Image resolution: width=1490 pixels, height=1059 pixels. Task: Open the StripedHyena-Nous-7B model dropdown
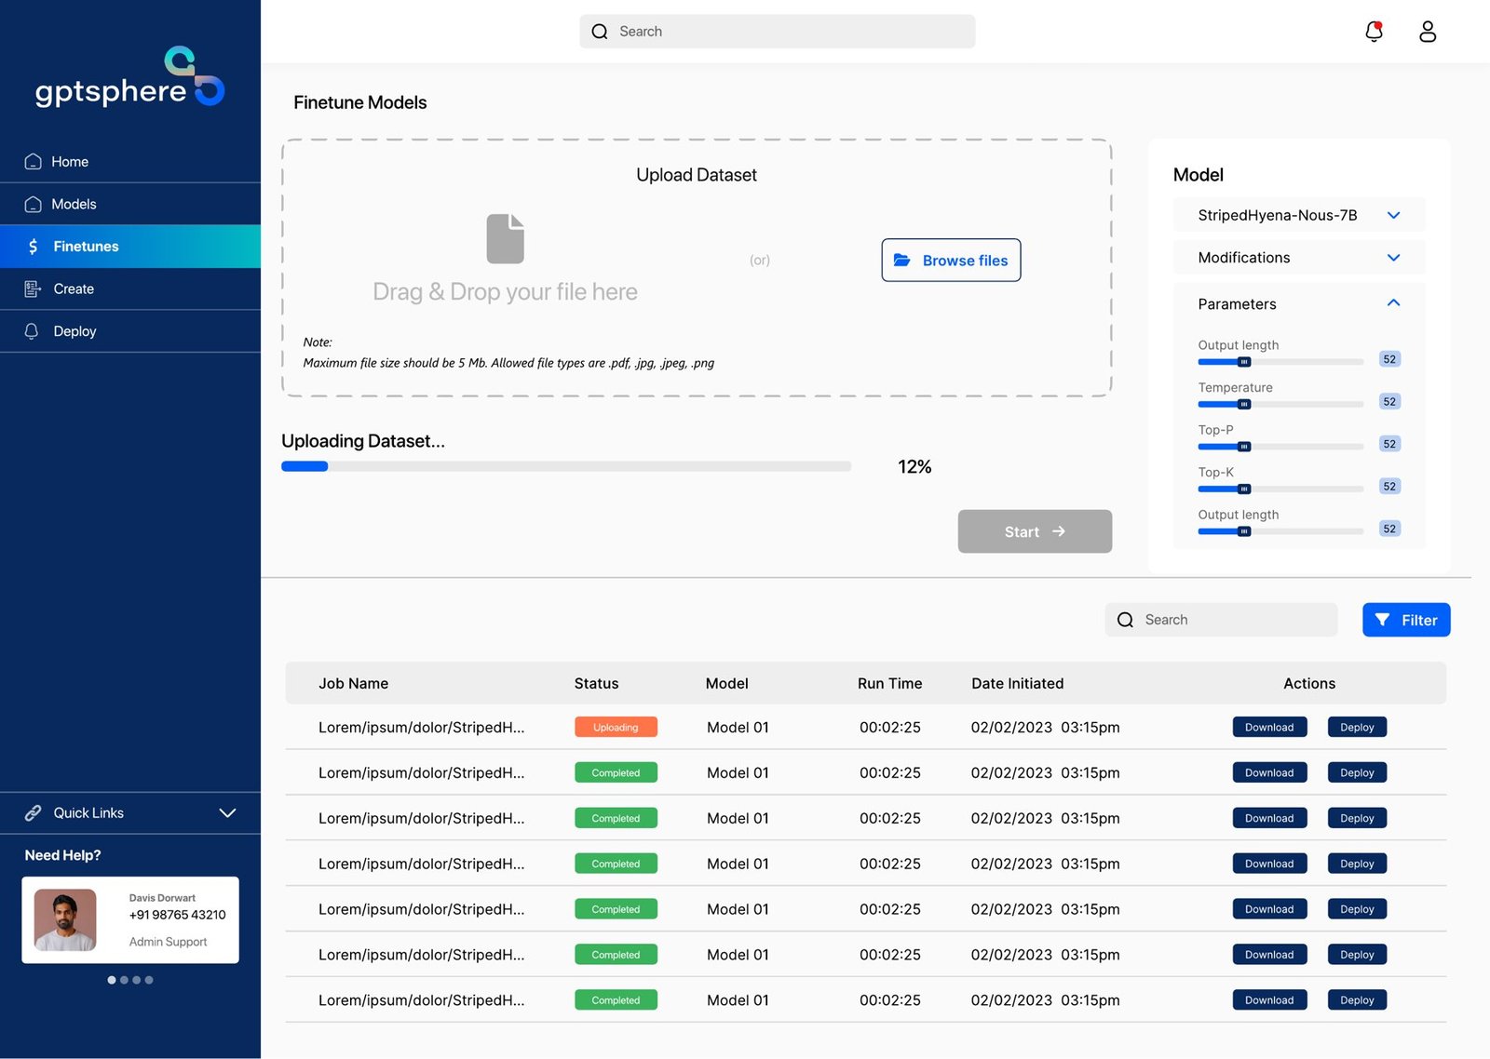point(1299,215)
